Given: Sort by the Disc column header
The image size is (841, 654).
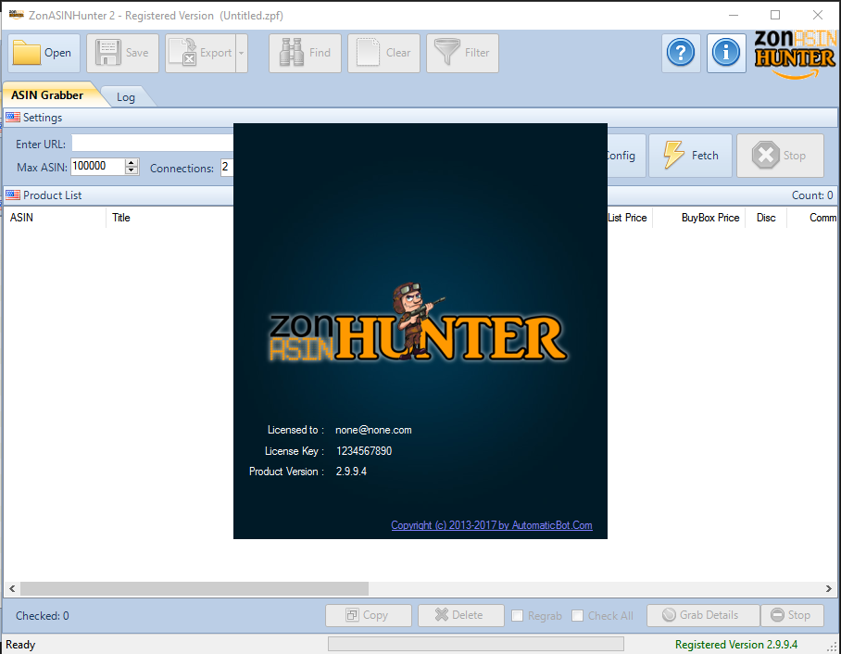Looking at the screenshot, I should pyautogui.click(x=766, y=218).
